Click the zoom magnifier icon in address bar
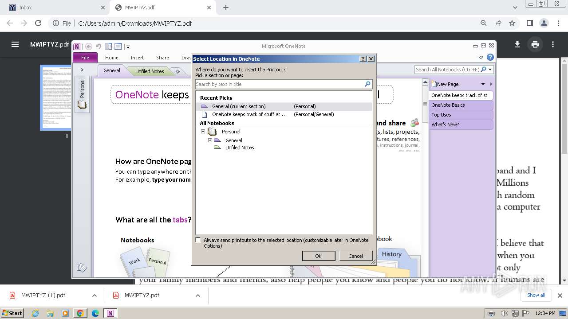This screenshot has width=568, height=319. point(484,23)
